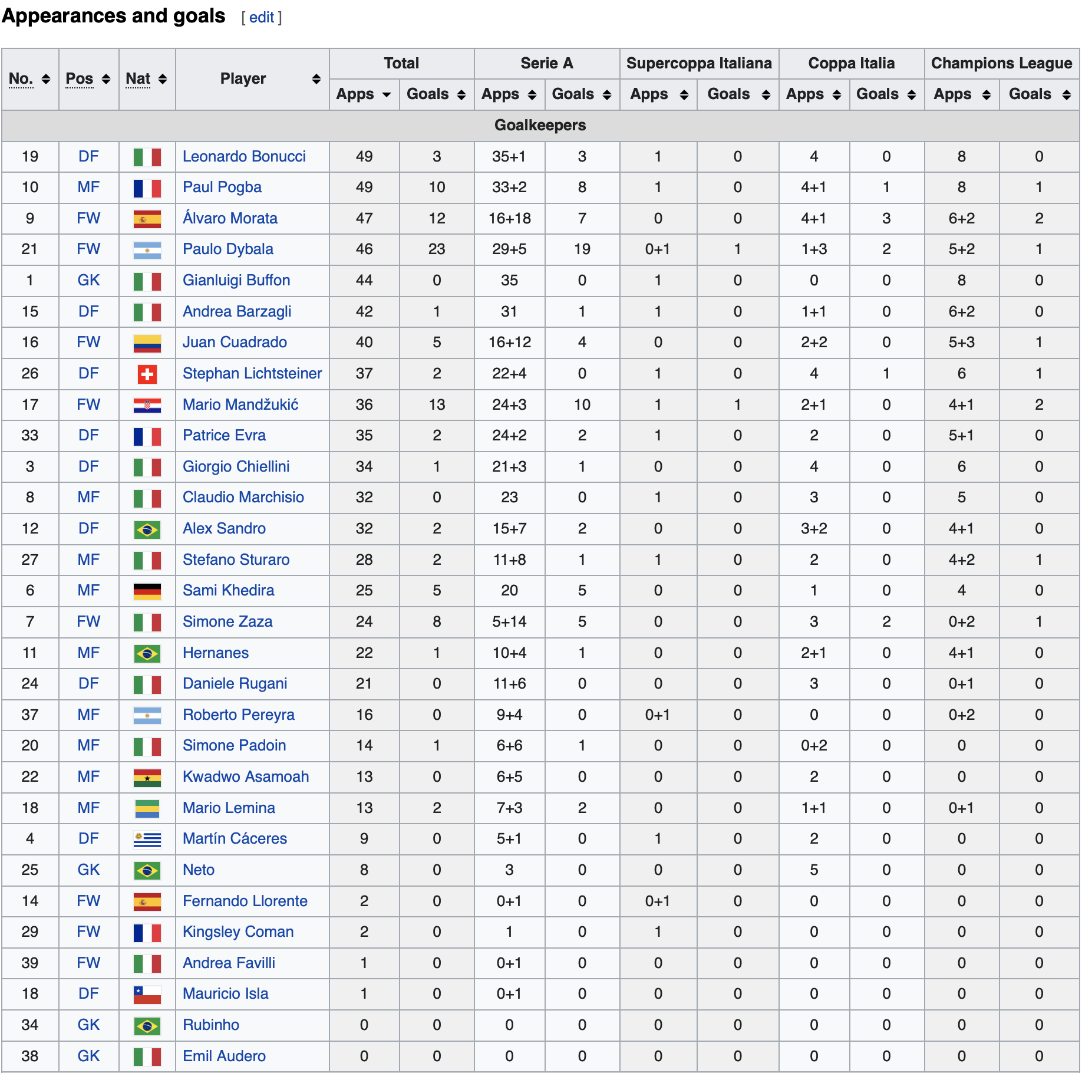Open Paulo Dybala's player page
This screenshot has height=1073, width=1082.
click(227, 249)
